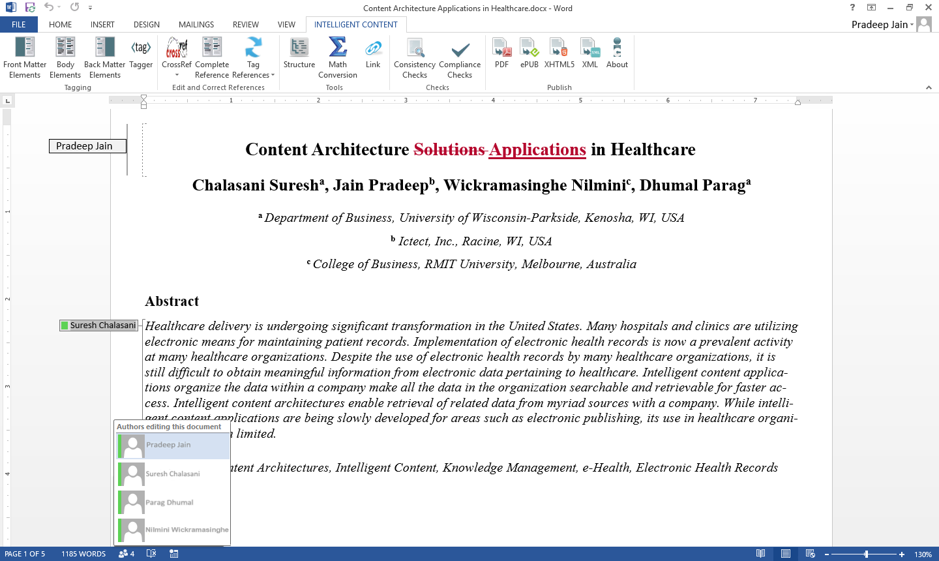Run Consistency Checks
This screenshot has height=561, width=939.
pos(415,57)
